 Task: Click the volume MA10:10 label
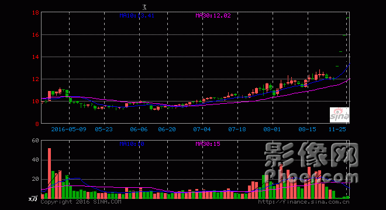click(x=132, y=144)
